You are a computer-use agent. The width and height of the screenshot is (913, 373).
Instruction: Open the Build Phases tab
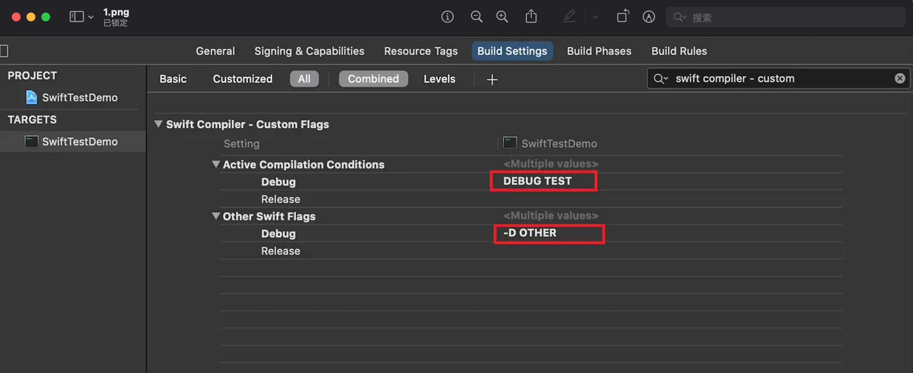[x=599, y=51]
